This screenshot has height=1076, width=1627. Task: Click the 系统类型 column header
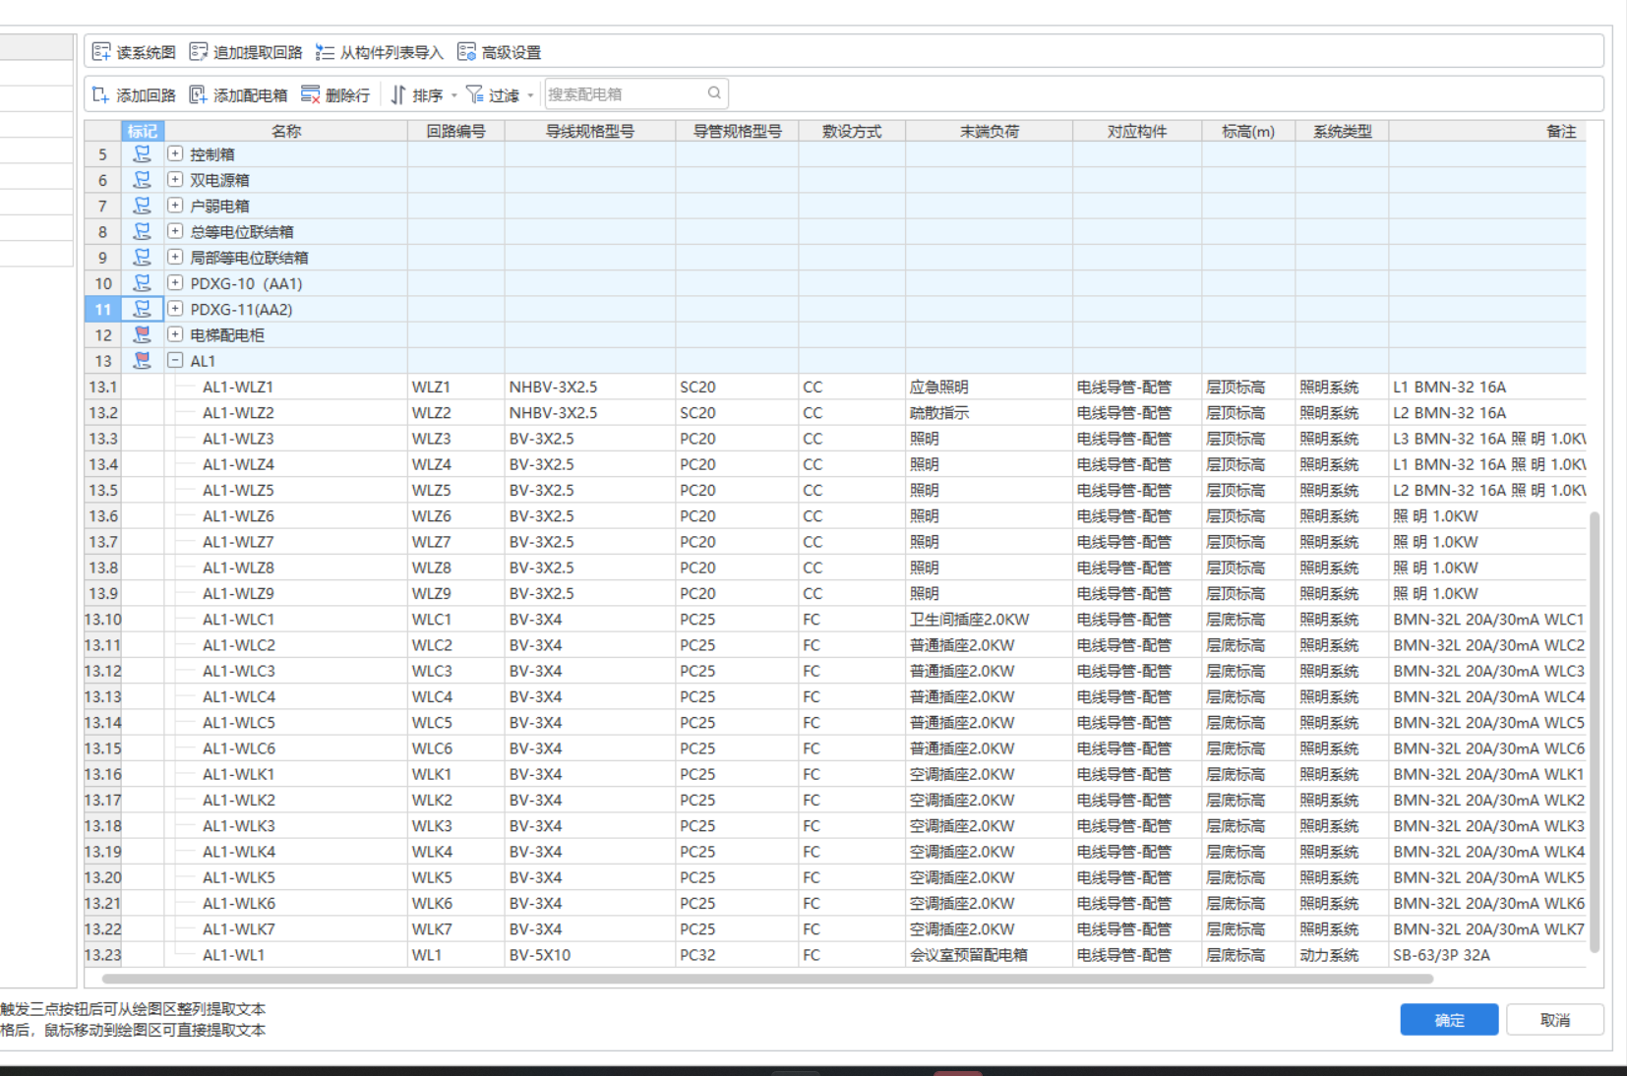tap(1343, 131)
